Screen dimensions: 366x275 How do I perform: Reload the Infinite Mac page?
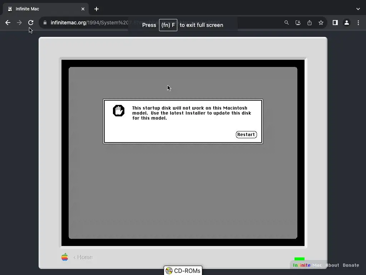(31, 23)
